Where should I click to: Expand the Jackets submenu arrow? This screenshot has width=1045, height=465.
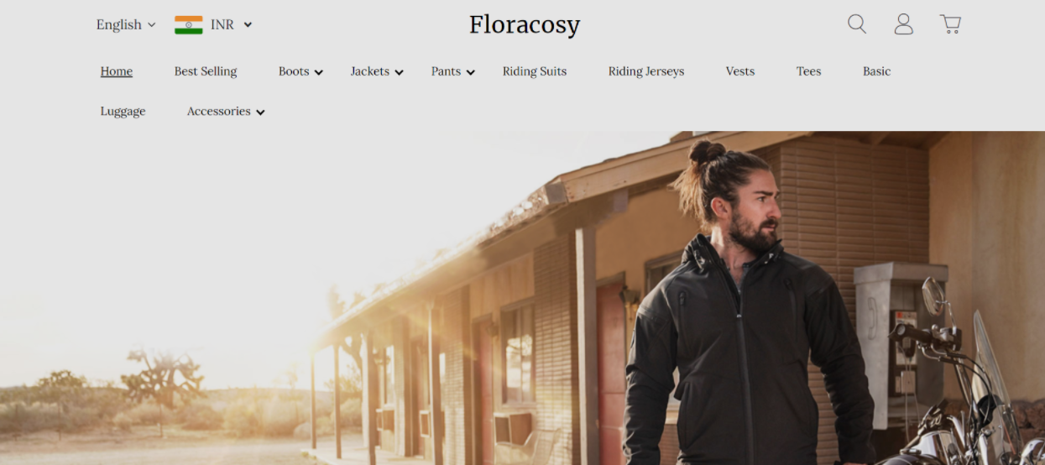(x=399, y=72)
